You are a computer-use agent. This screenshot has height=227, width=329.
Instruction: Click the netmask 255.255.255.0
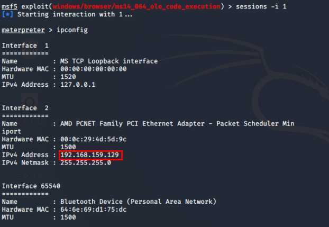(x=86, y=162)
